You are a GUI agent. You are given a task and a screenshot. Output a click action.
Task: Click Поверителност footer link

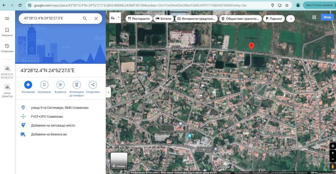pos(260,173)
